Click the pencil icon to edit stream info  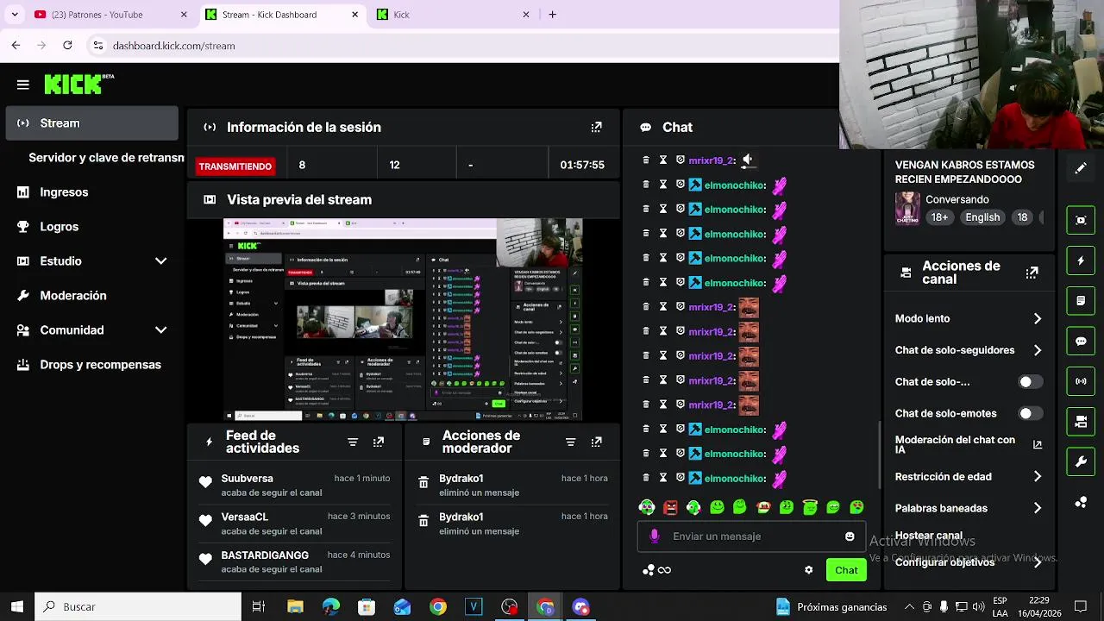[x=1081, y=168]
